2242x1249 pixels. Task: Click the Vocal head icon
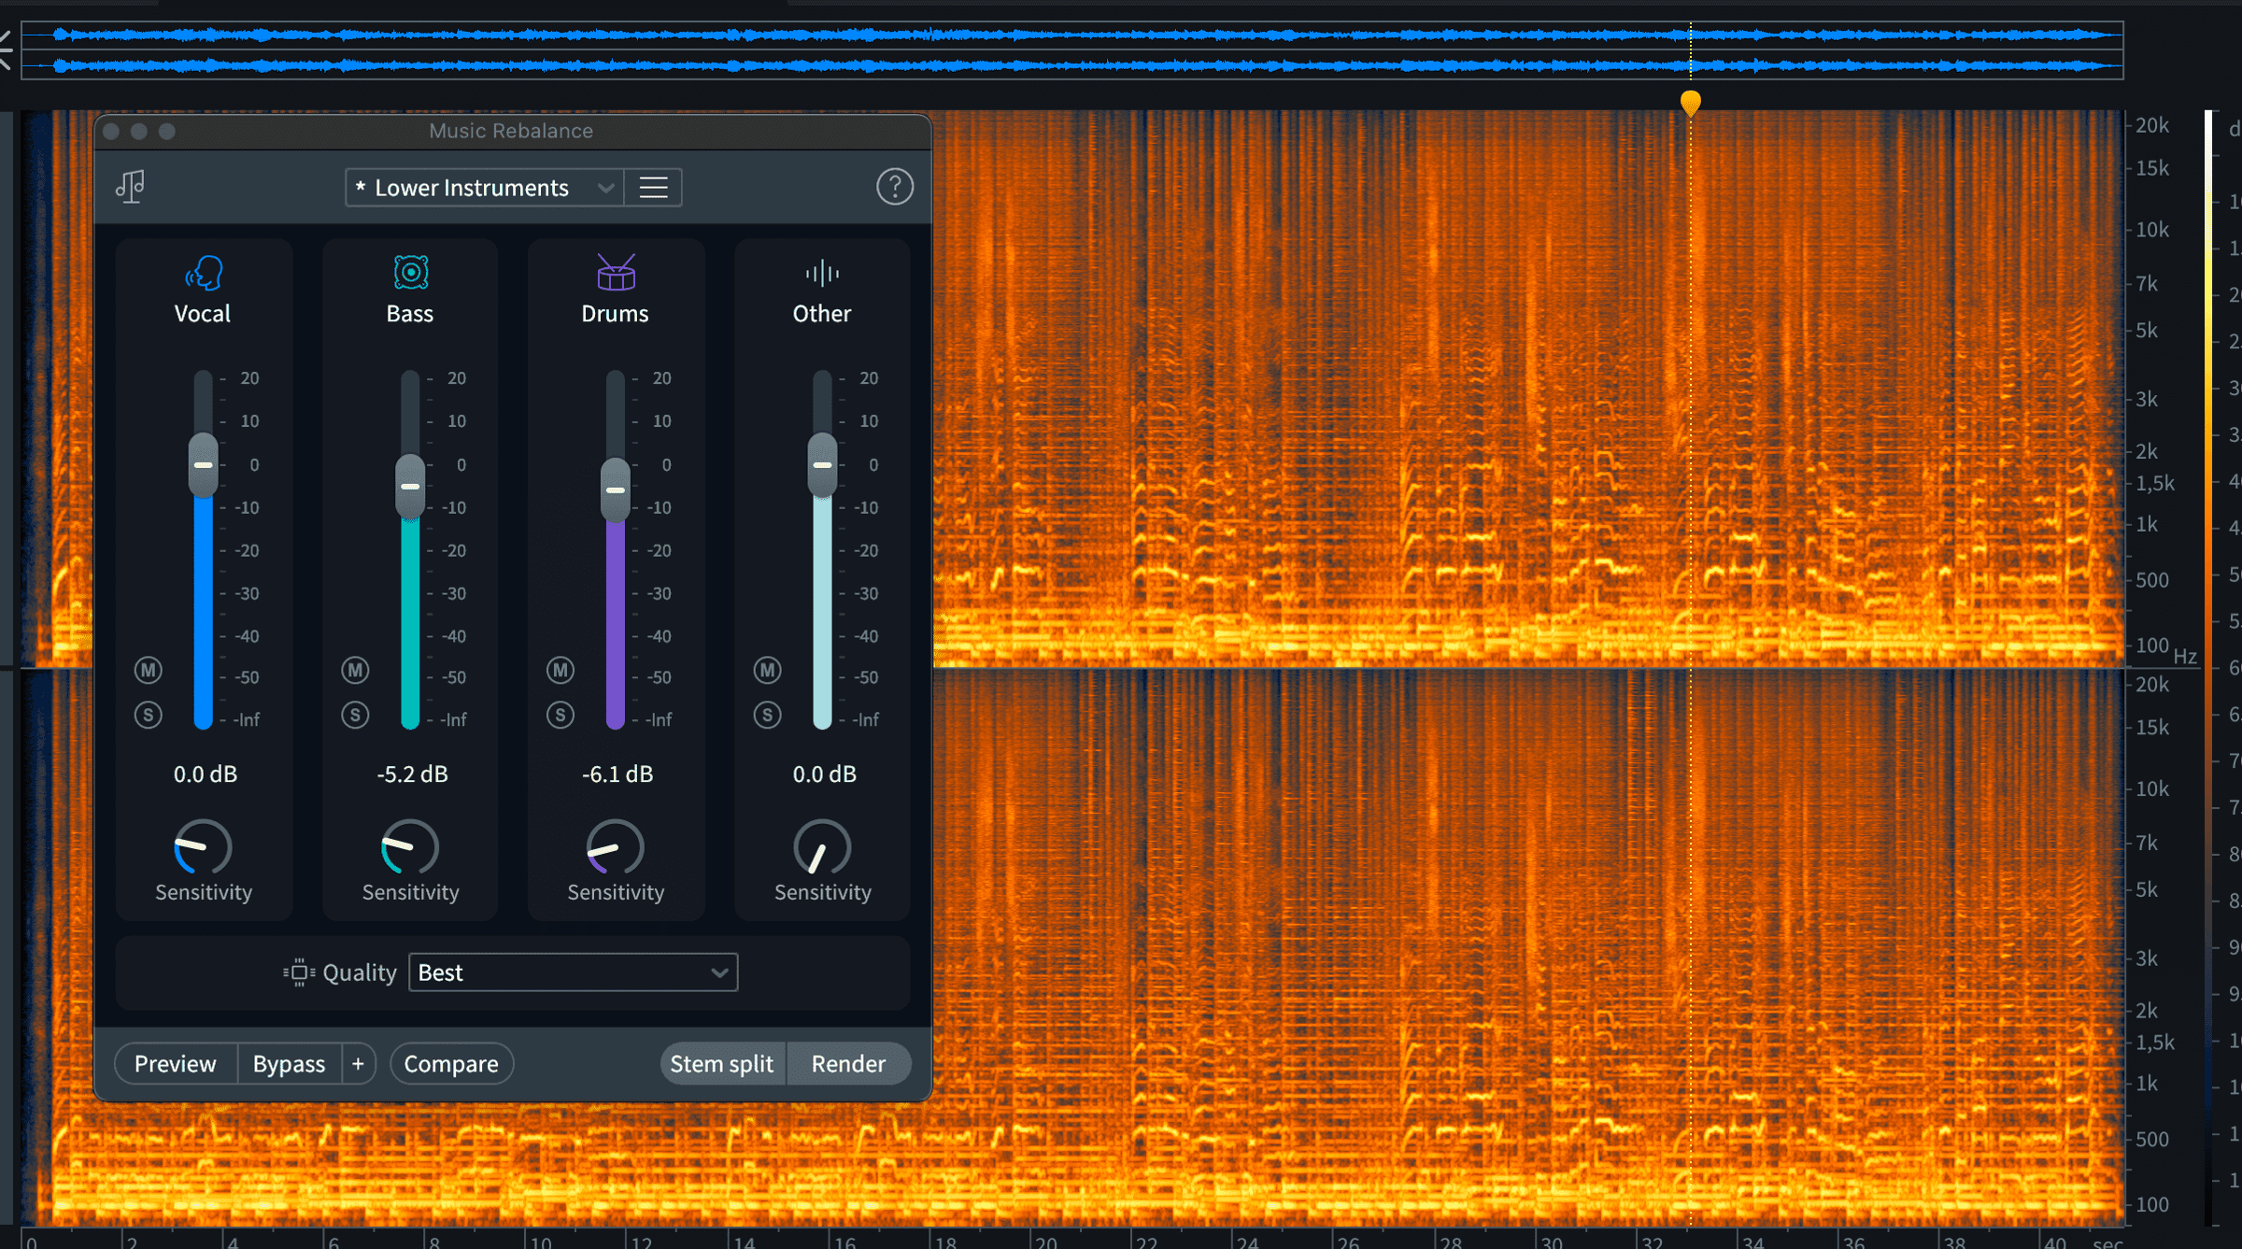pos(204,273)
